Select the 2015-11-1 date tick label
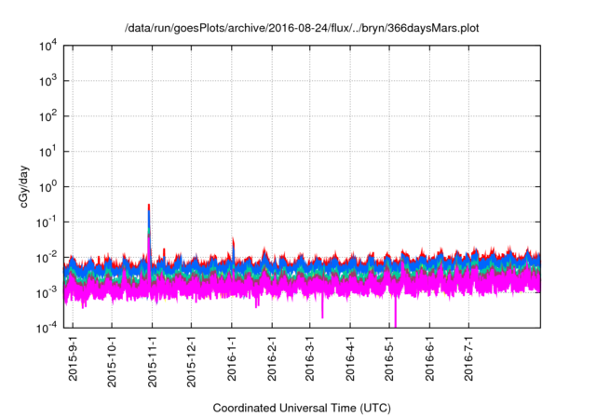The width and height of the screenshot is (596, 417). [x=153, y=358]
